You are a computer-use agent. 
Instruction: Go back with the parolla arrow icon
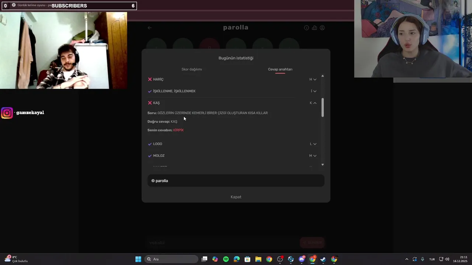[x=149, y=28]
